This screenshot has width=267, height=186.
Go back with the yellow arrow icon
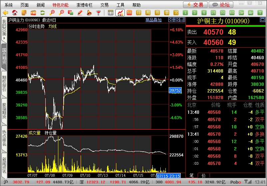(5, 13)
